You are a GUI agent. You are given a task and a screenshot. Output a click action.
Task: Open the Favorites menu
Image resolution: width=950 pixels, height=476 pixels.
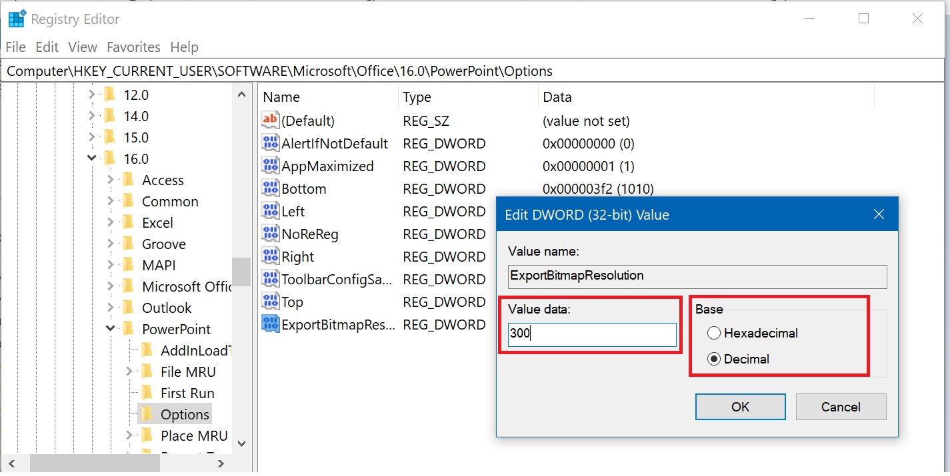[x=133, y=47]
